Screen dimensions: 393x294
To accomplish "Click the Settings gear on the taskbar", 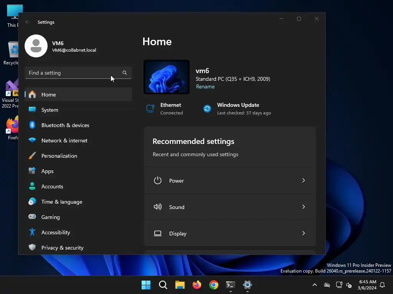I will [248, 285].
